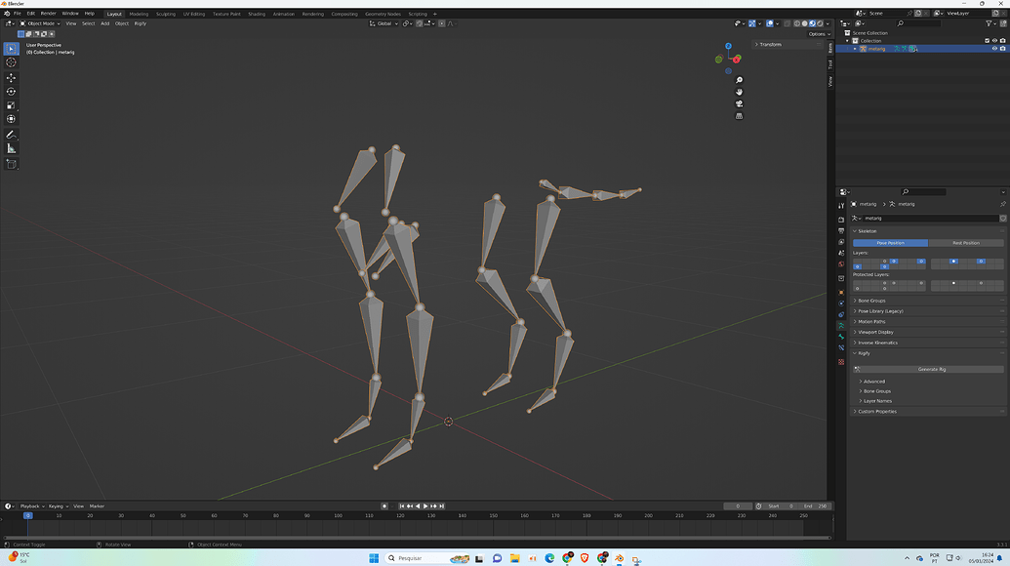Select the Cursor tool in the toolbar
The image size is (1010, 566).
point(11,62)
